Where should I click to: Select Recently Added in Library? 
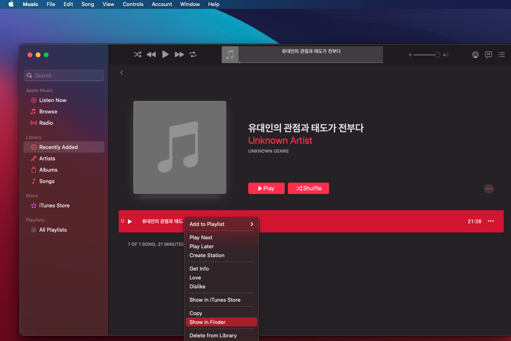64,147
